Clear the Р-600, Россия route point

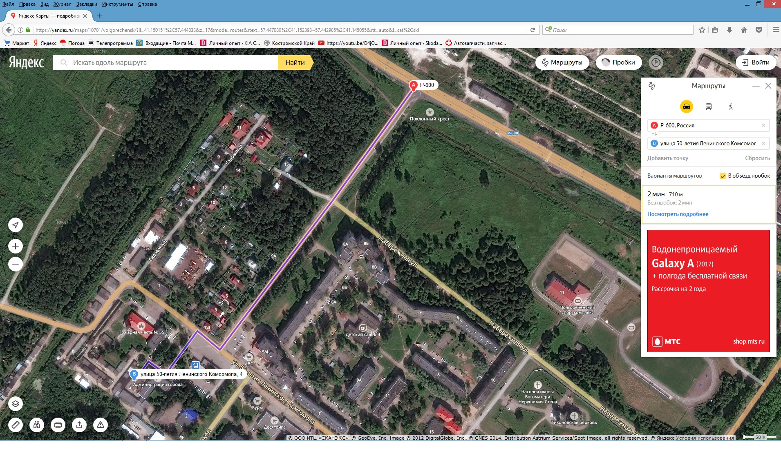763,125
